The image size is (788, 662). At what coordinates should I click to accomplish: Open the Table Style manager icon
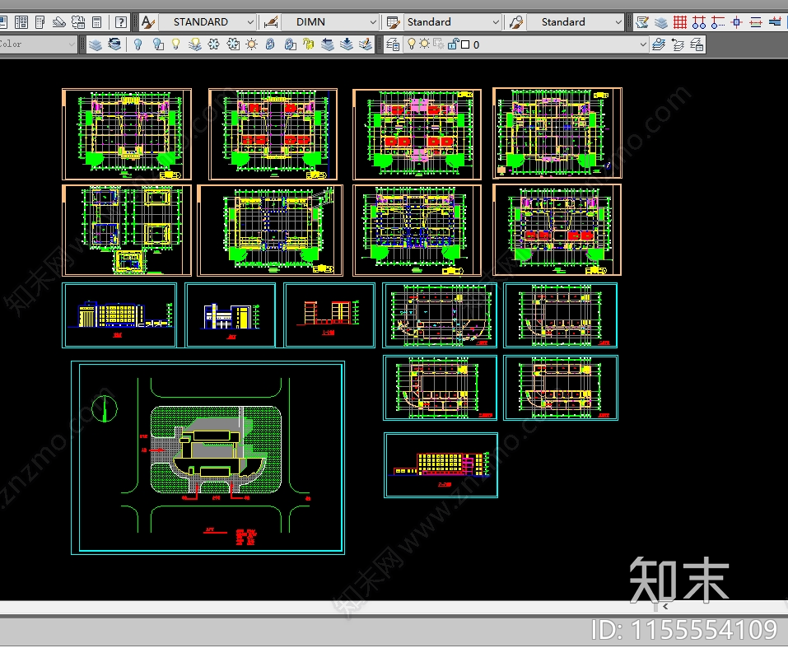coord(393,22)
